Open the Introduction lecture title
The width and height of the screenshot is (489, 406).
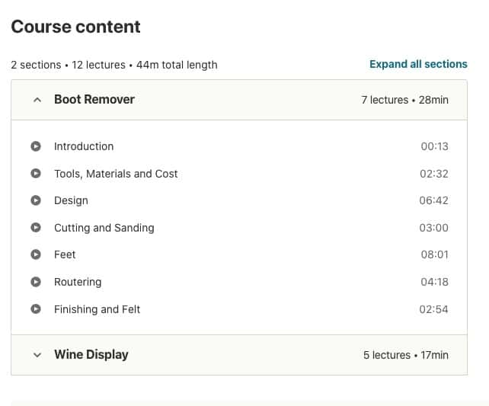(x=84, y=146)
